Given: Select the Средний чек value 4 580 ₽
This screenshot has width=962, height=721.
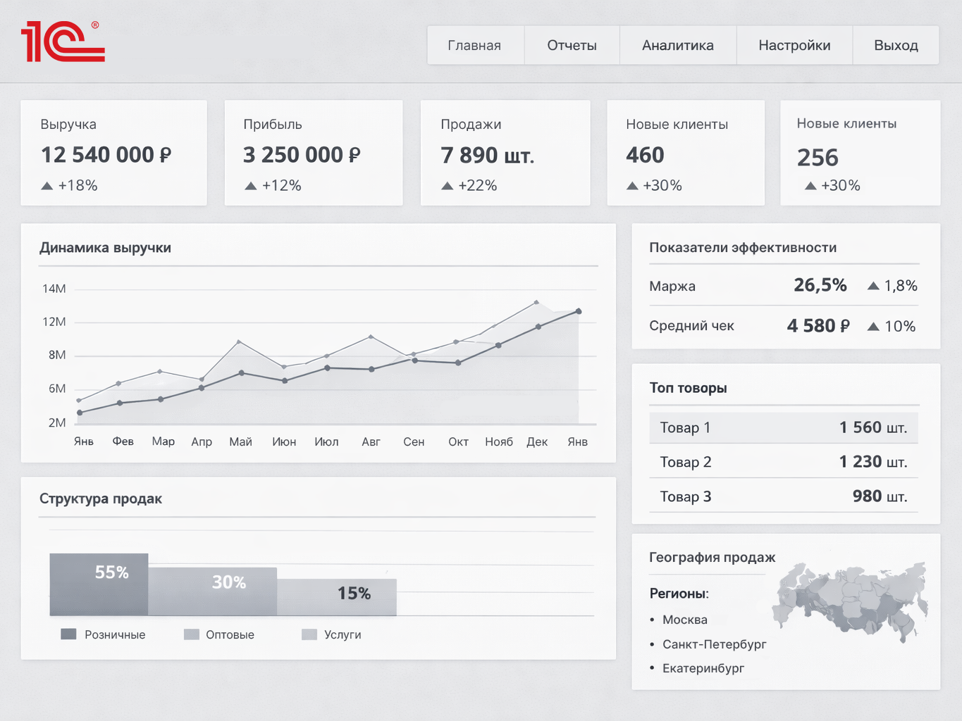Looking at the screenshot, I should (x=818, y=325).
